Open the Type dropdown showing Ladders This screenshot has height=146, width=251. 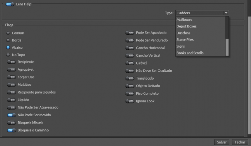[202, 13]
